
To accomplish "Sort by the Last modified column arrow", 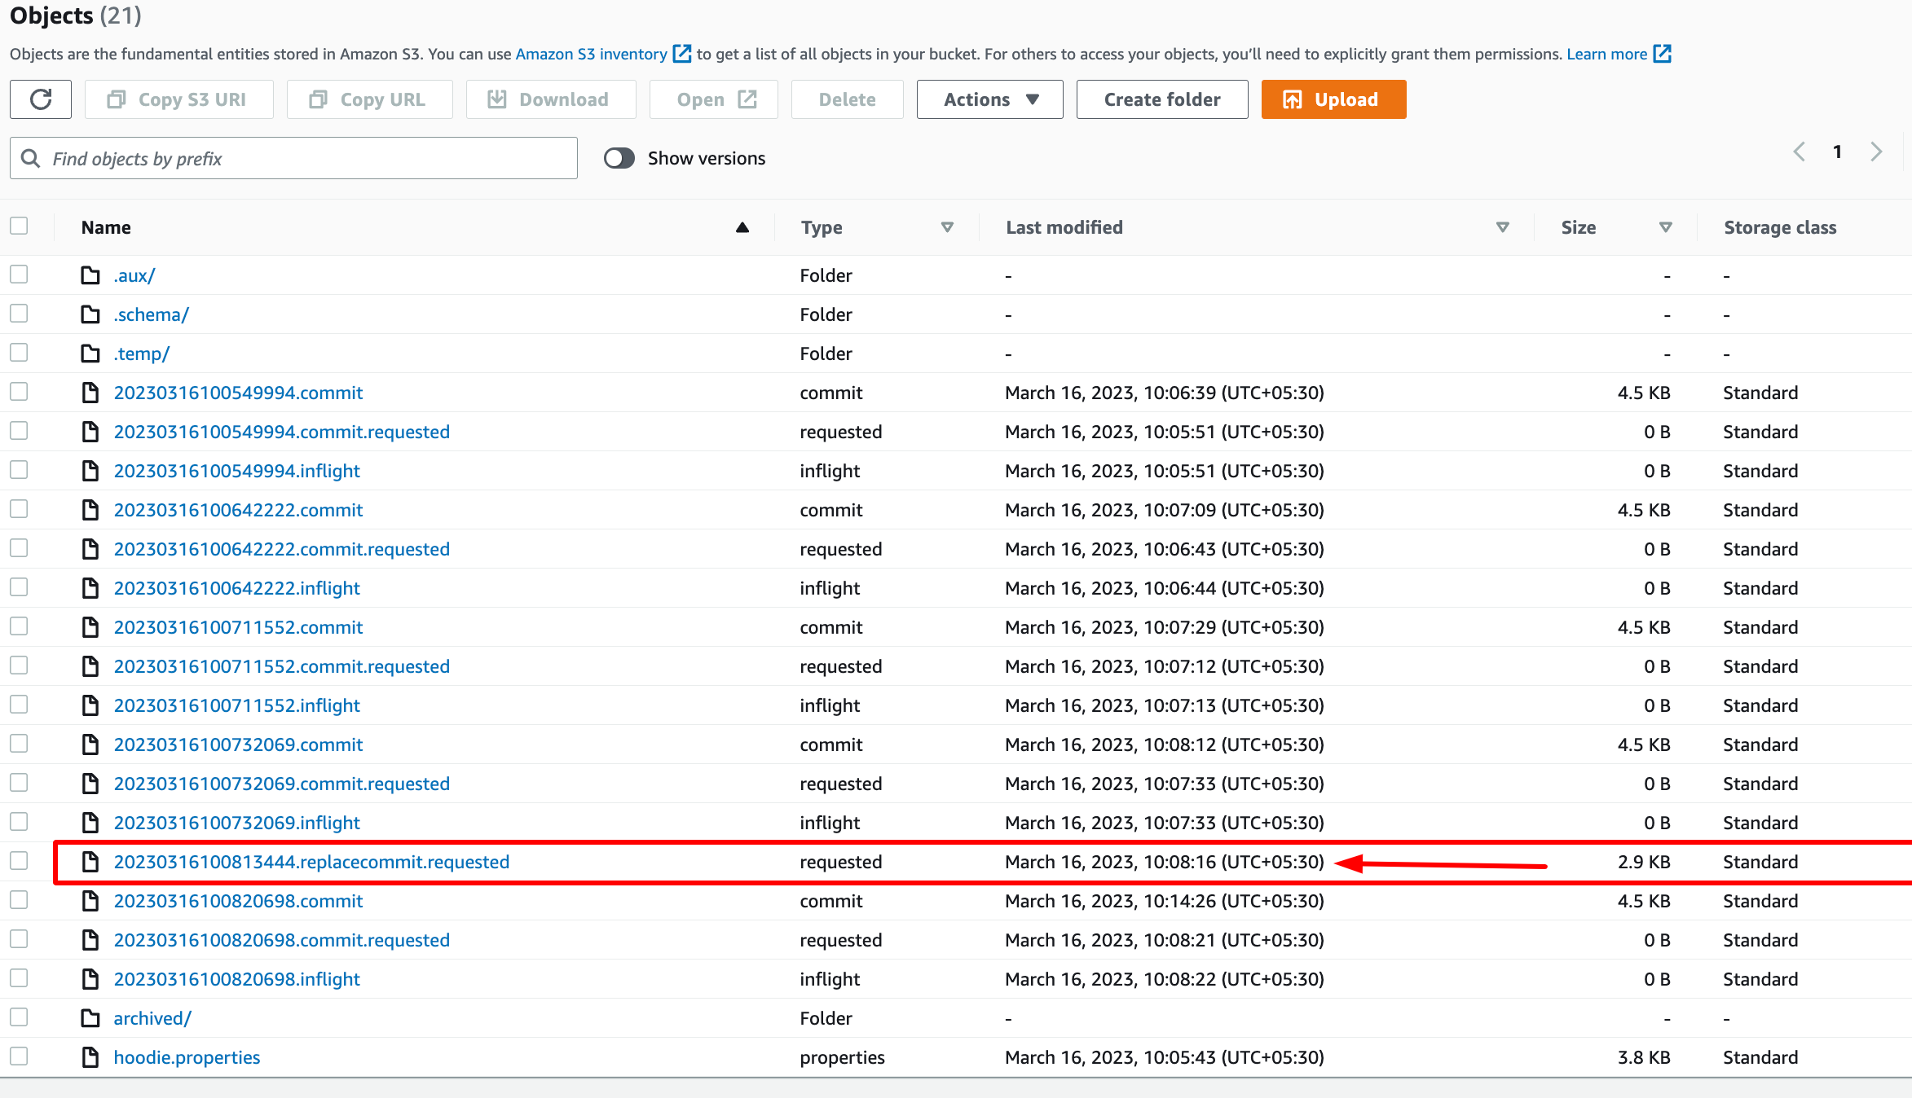I will [x=1503, y=227].
